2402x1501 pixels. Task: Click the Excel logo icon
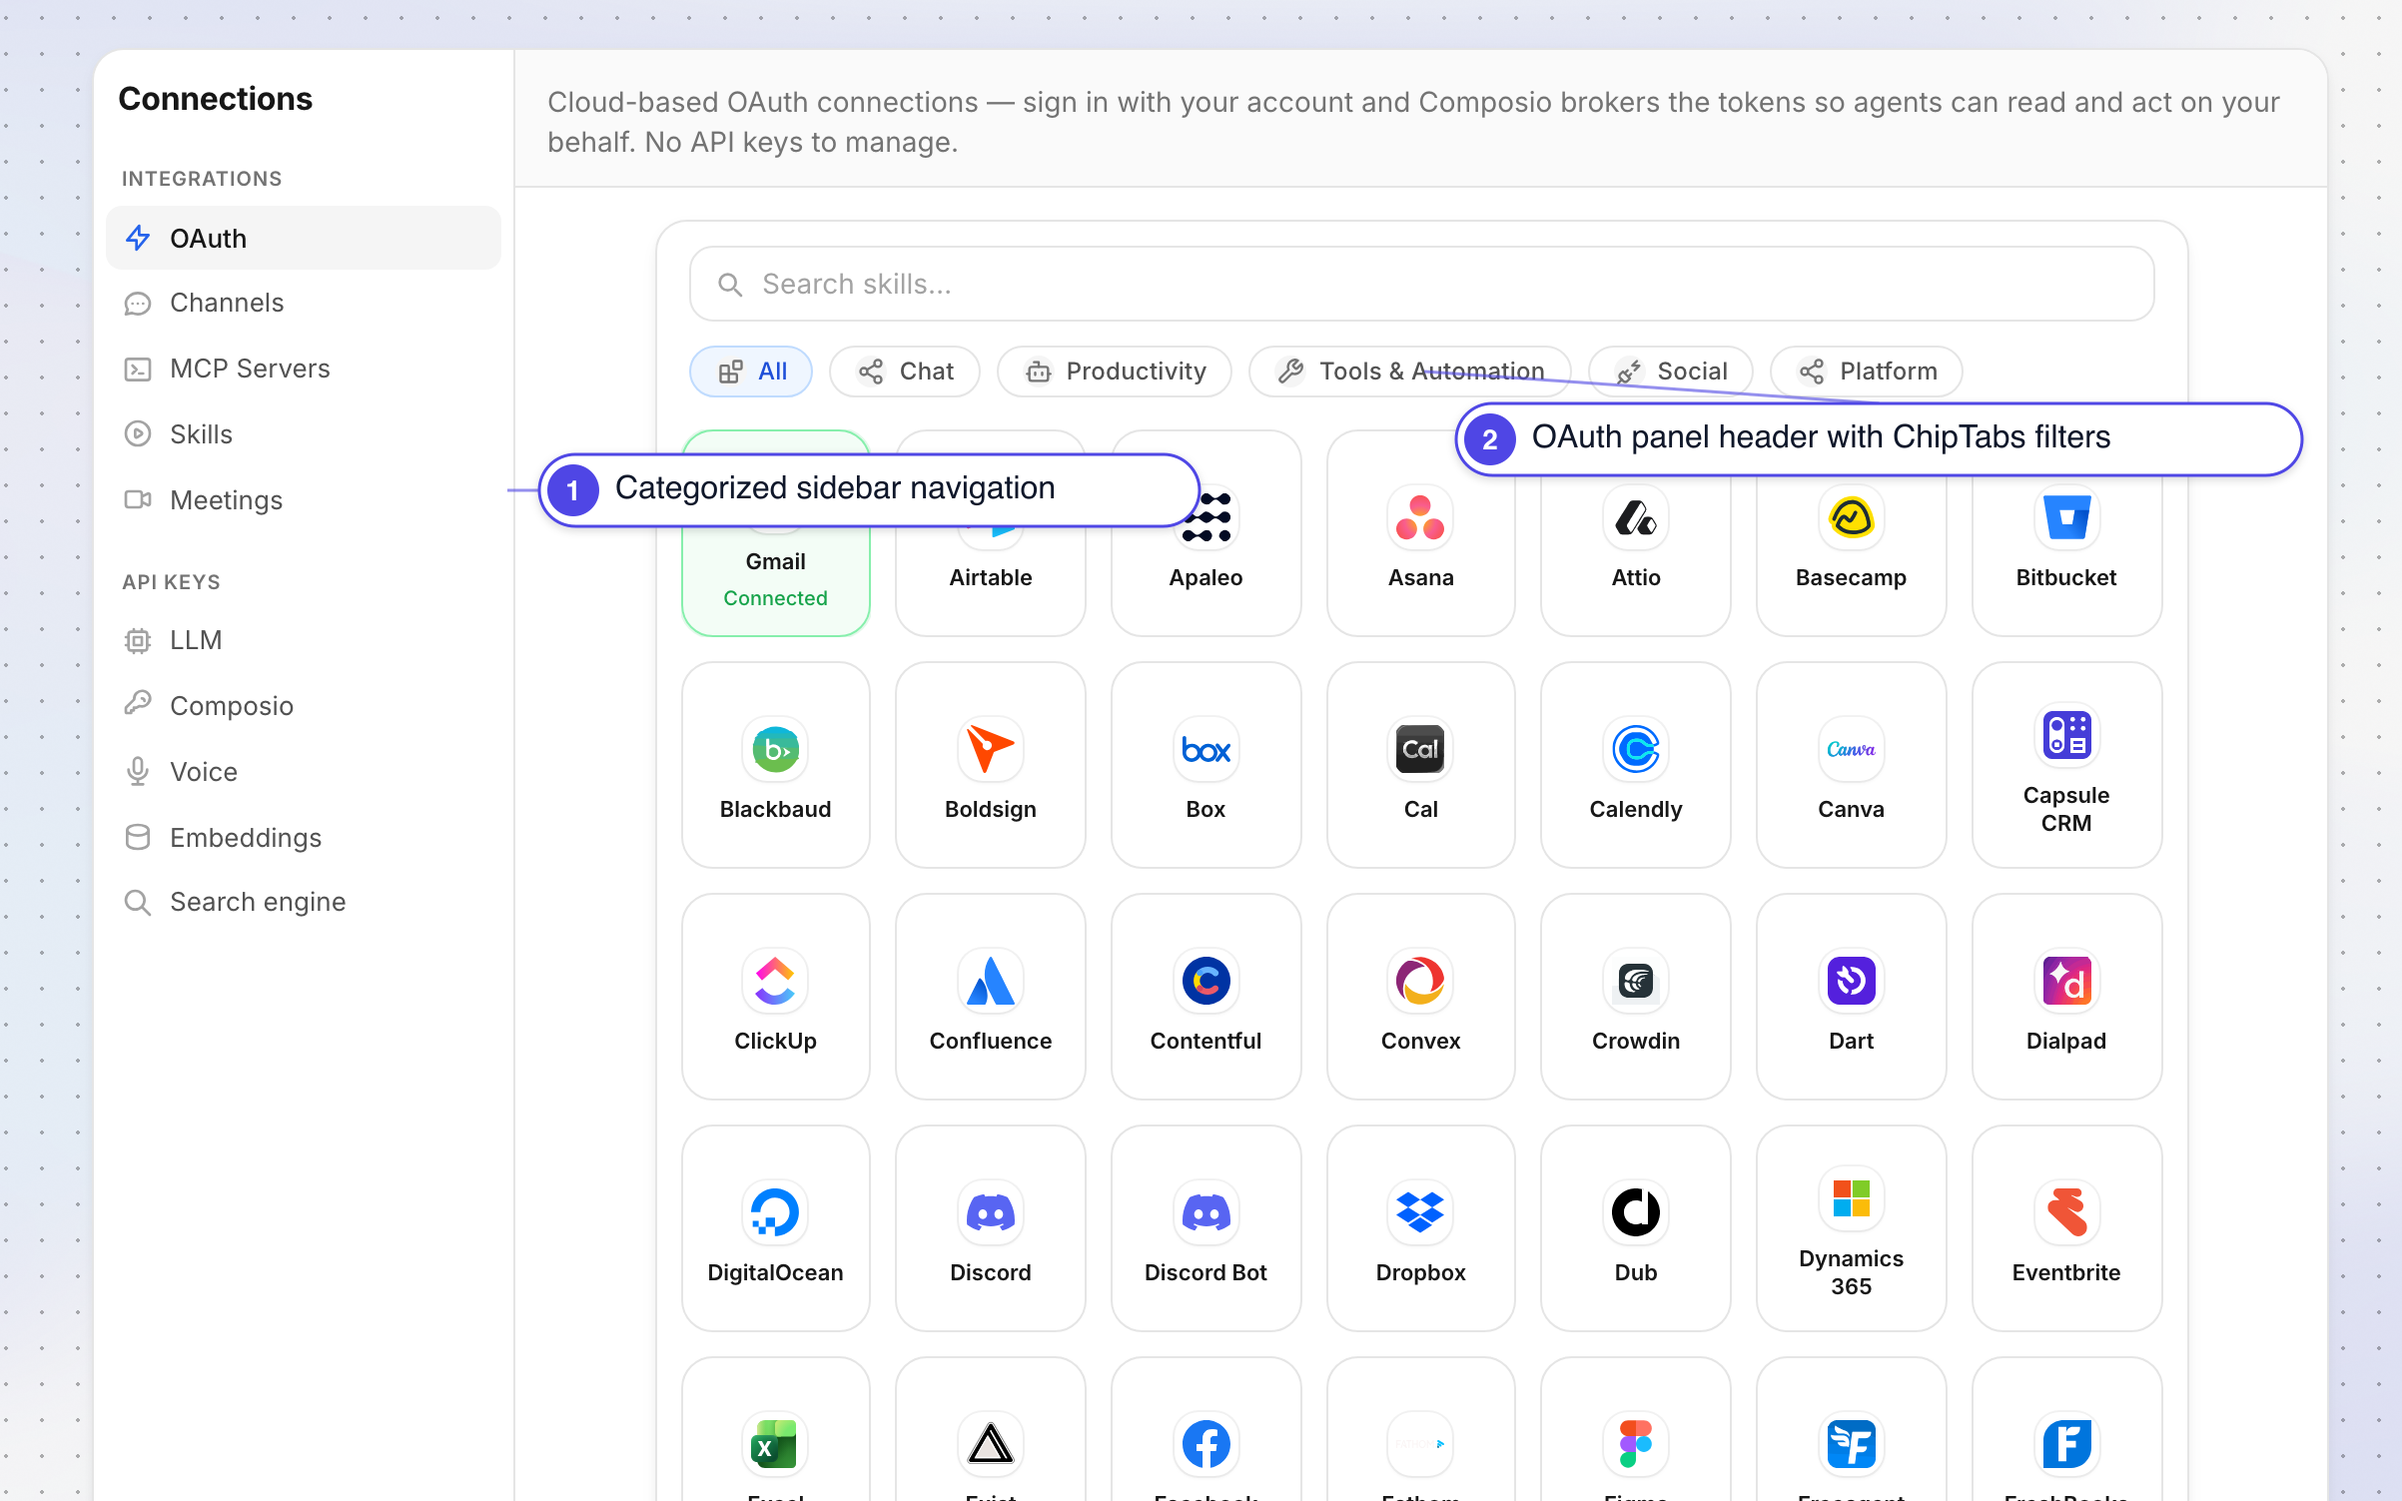tap(776, 1444)
